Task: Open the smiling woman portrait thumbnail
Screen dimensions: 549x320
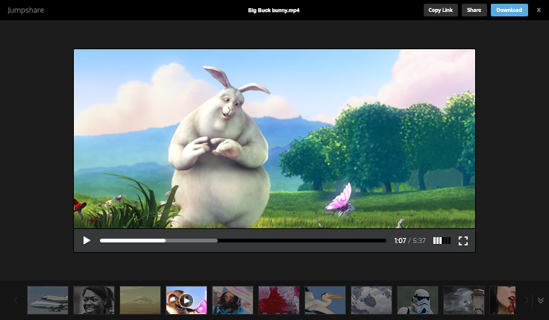Action: pyautogui.click(x=94, y=300)
